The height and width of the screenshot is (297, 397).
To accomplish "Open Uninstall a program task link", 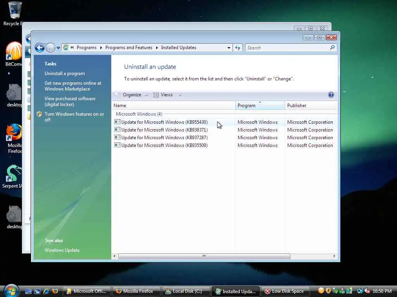I will click(65, 73).
